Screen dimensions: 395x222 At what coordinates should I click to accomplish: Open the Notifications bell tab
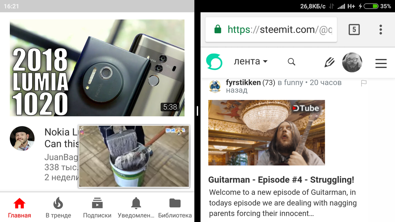coord(136,208)
